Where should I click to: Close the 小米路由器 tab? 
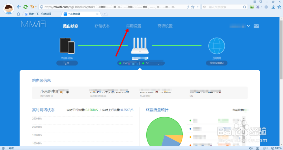(97, 14)
